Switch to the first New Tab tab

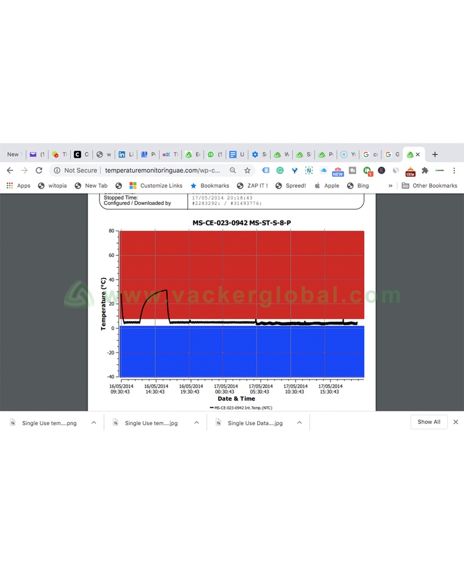[14, 155]
